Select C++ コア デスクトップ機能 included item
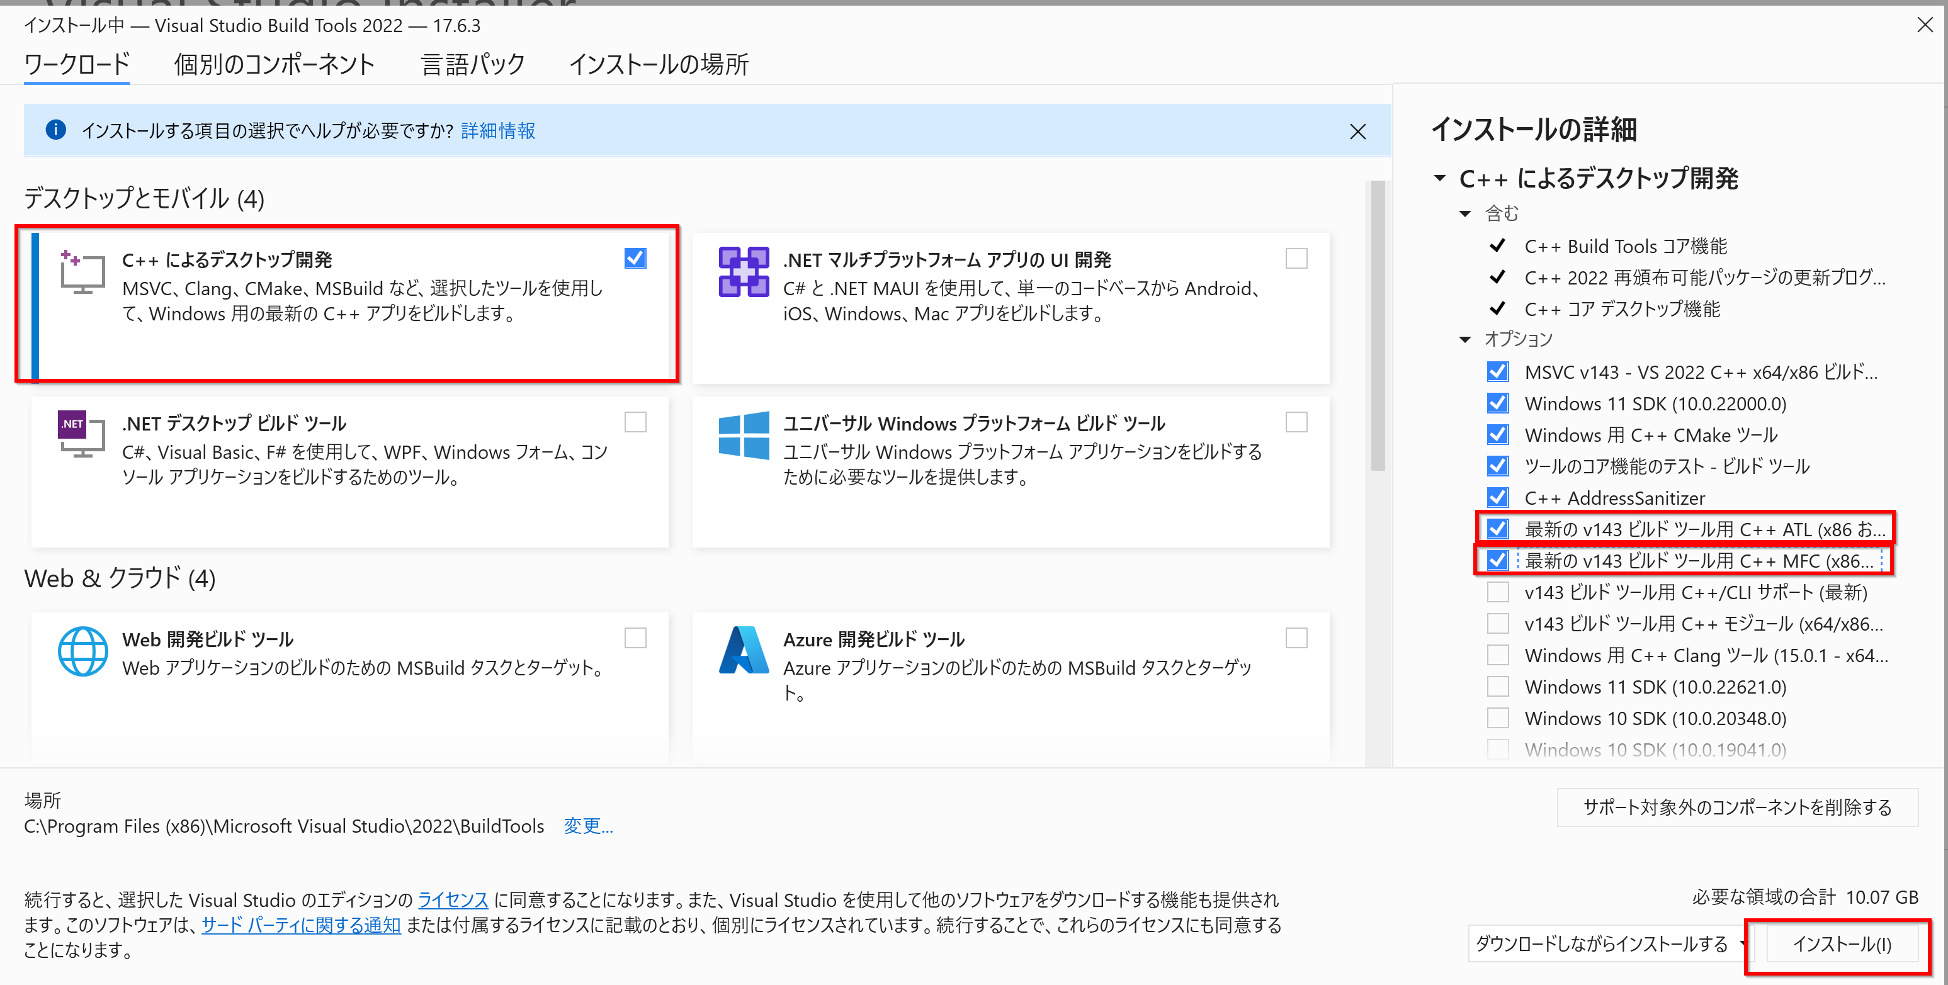Viewport: 1948px width, 985px height. tap(1622, 309)
